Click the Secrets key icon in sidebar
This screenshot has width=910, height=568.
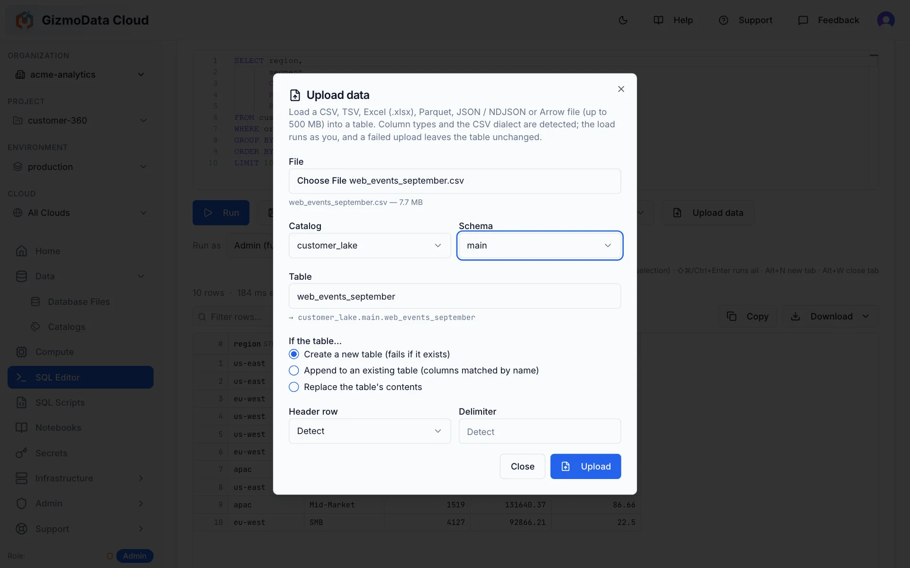pos(21,453)
